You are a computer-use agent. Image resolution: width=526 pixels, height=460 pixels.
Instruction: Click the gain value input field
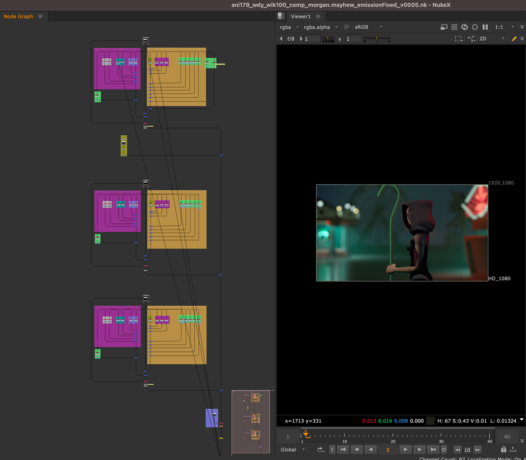pyautogui.click(x=312, y=39)
